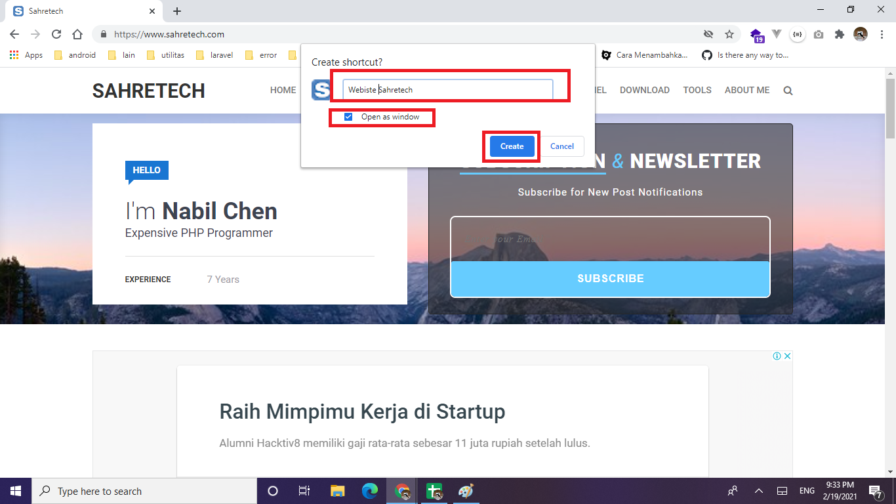Toggle the hidden-eye icon in the address bar
The image size is (896, 504).
point(708,33)
